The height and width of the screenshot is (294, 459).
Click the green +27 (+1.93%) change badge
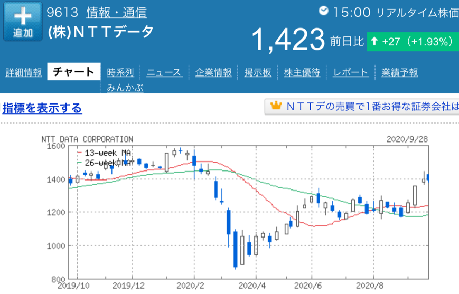click(413, 42)
